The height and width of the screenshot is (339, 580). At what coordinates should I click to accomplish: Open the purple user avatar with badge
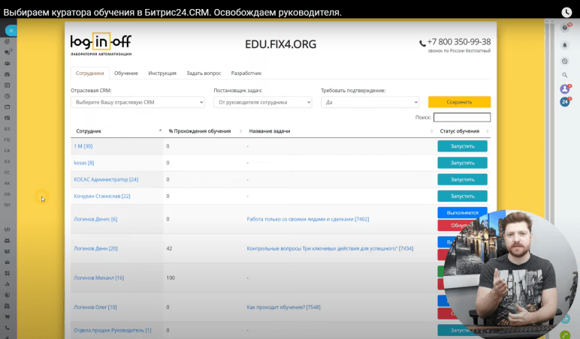[565, 89]
